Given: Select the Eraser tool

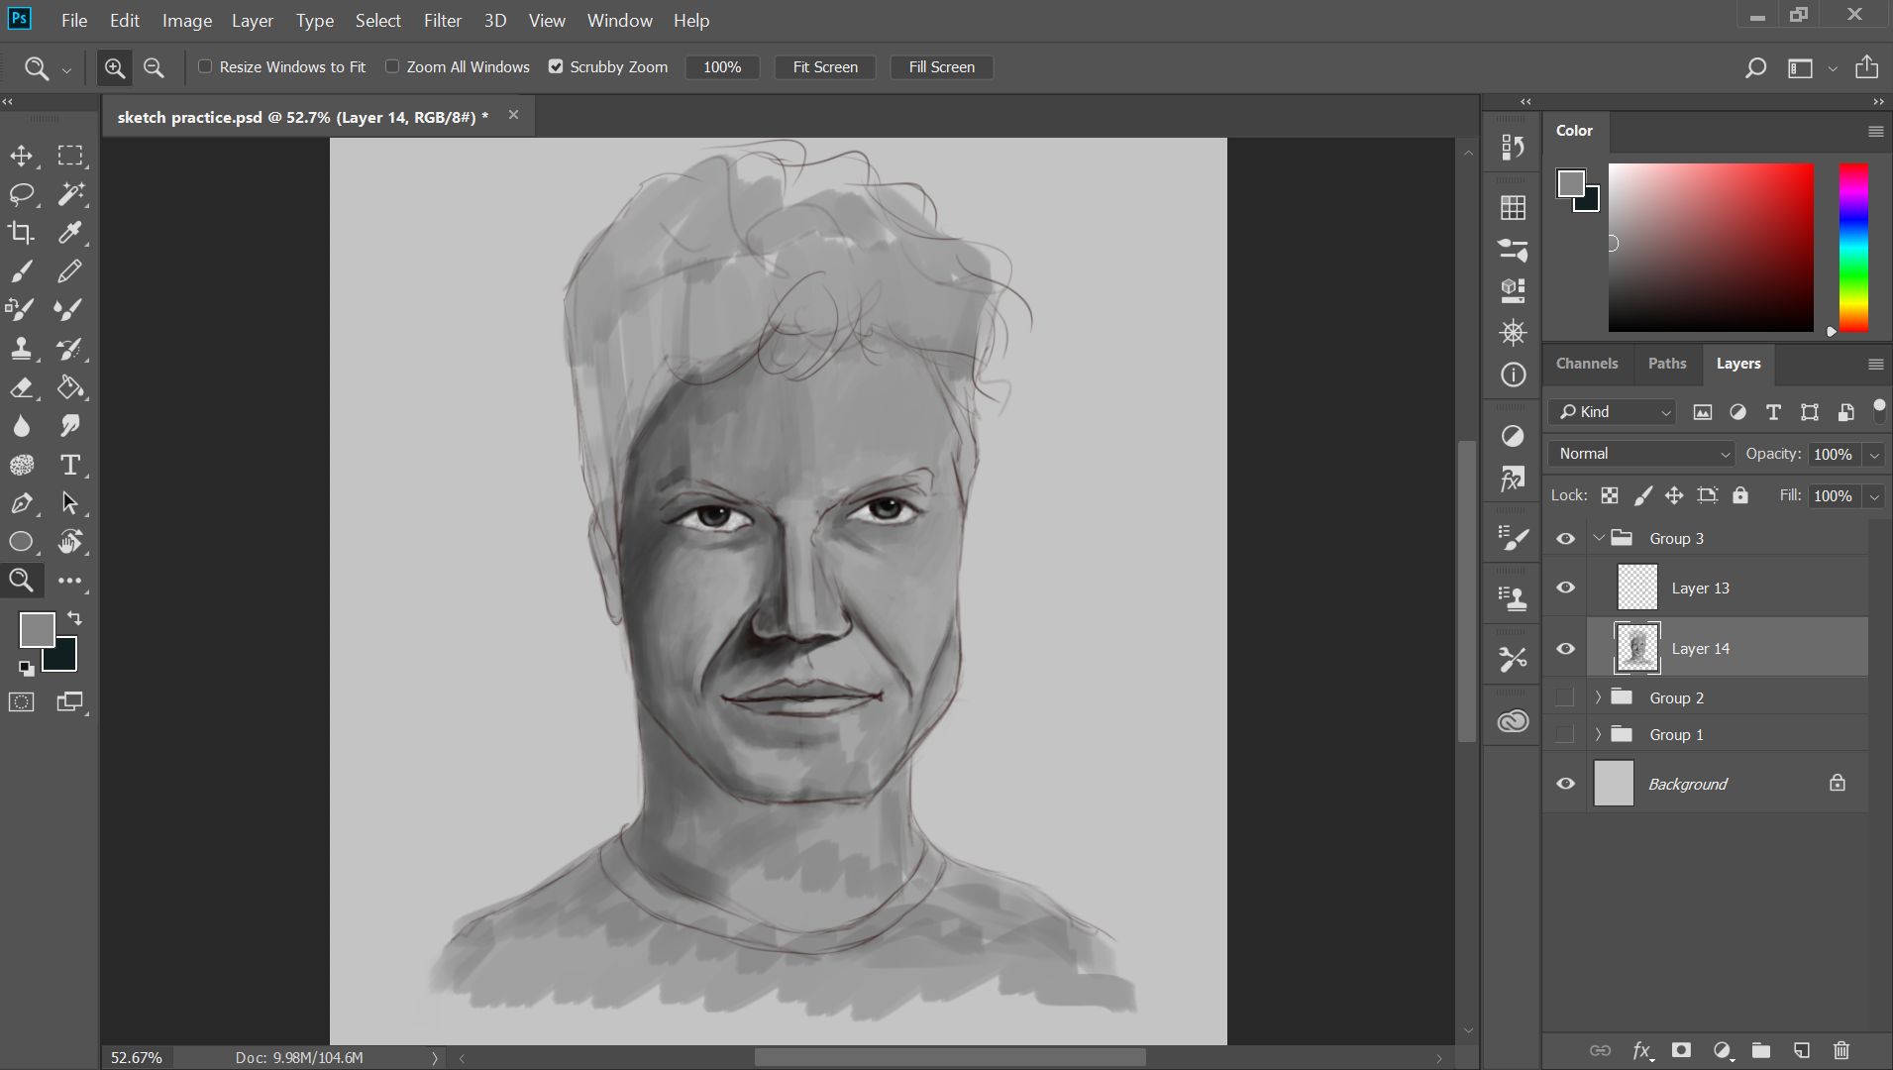Looking at the screenshot, I should tap(21, 387).
